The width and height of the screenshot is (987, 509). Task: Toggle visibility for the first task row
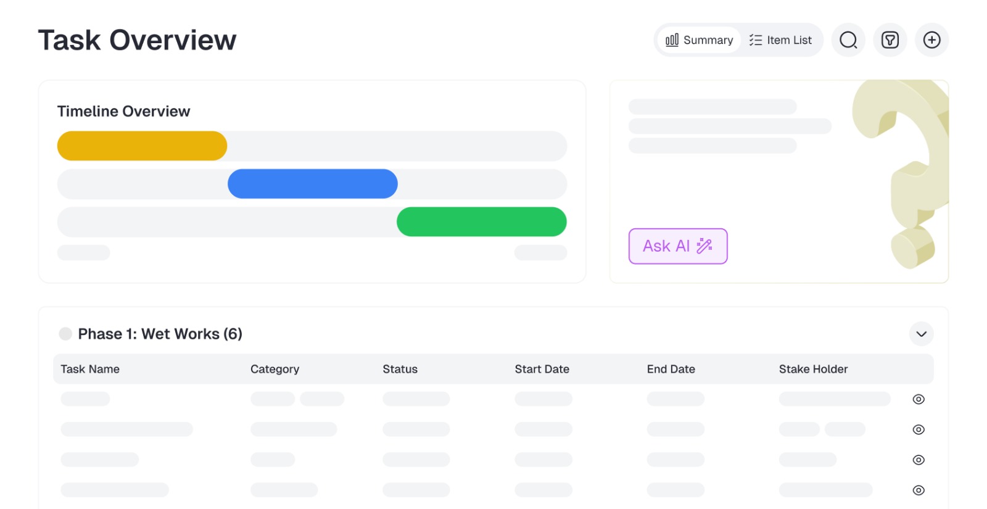918,399
